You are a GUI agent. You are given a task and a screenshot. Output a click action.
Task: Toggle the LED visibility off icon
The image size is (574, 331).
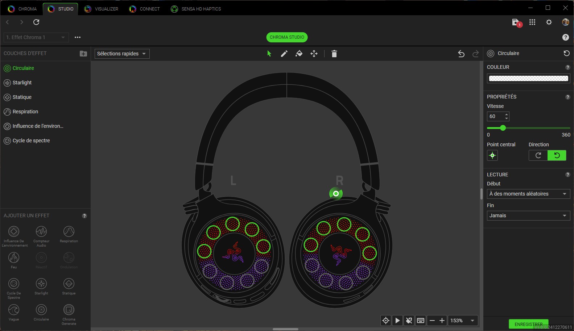pyautogui.click(x=409, y=320)
